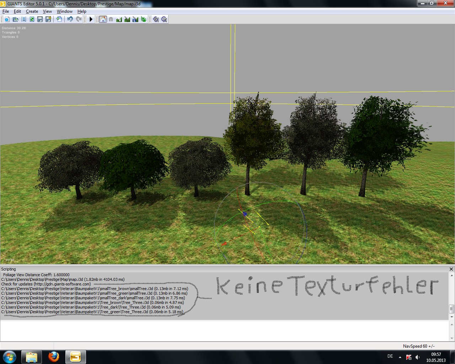Select the foliage paint grass tool
This screenshot has height=364, width=455.
144,19
